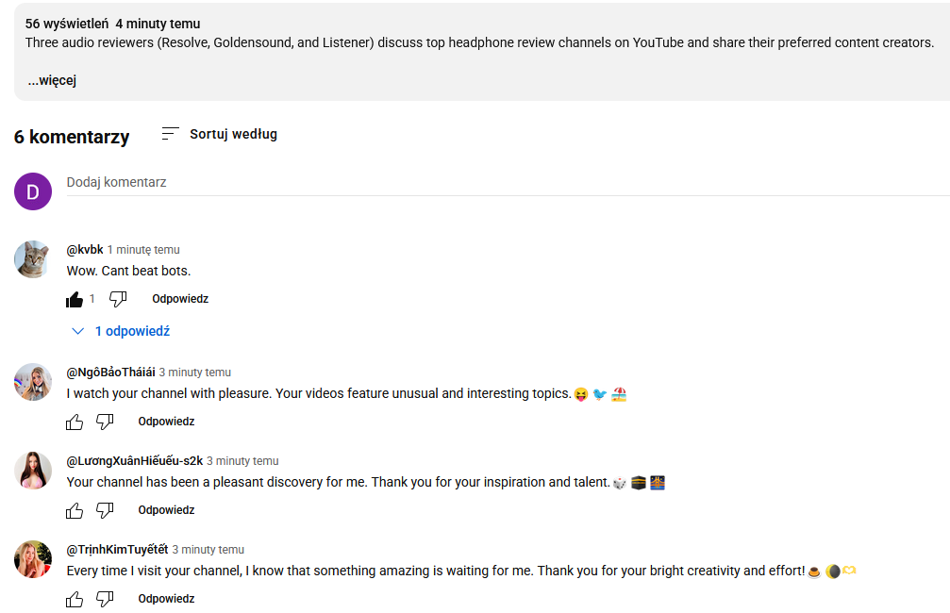This screenshot has height=613, width=950.
Task: Open the @kvbk cat profile picture
Action: pyautogui.click(x=32, y=258)
